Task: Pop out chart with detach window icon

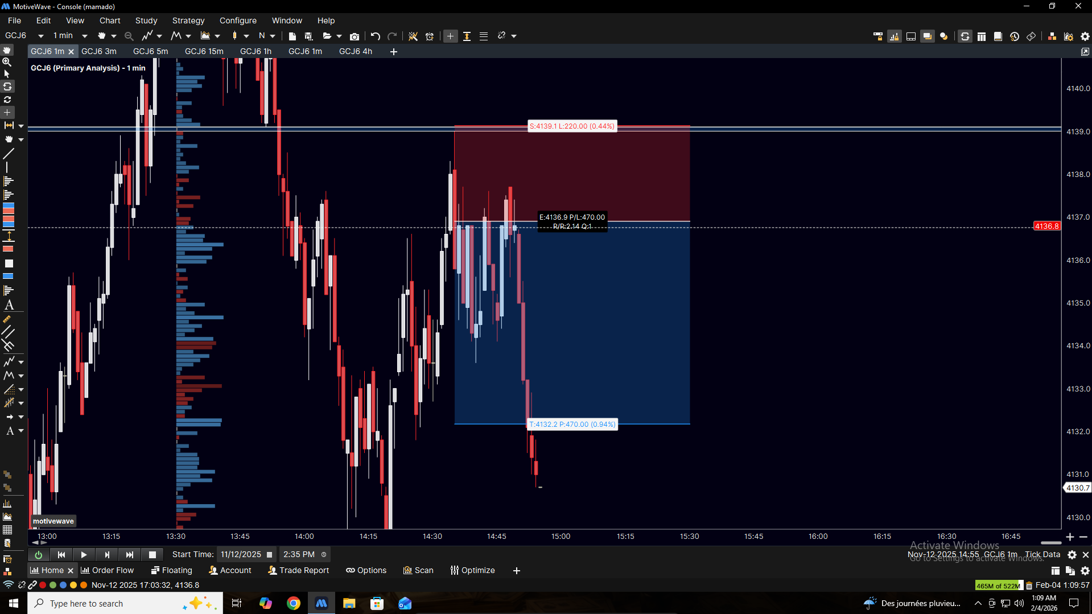Action: (1085, 52)
